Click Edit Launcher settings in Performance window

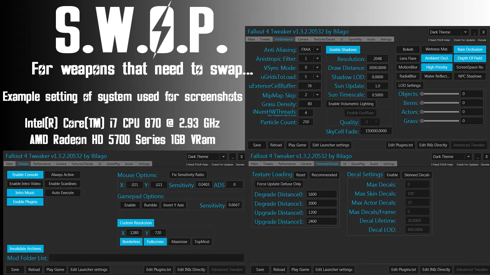tap(331, 145)
